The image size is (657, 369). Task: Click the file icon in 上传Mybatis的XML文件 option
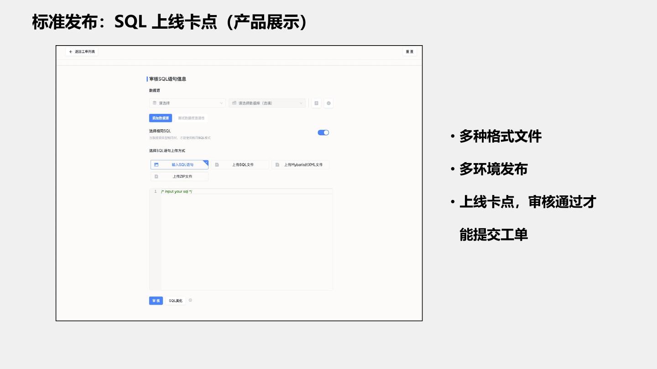(277, 165)
